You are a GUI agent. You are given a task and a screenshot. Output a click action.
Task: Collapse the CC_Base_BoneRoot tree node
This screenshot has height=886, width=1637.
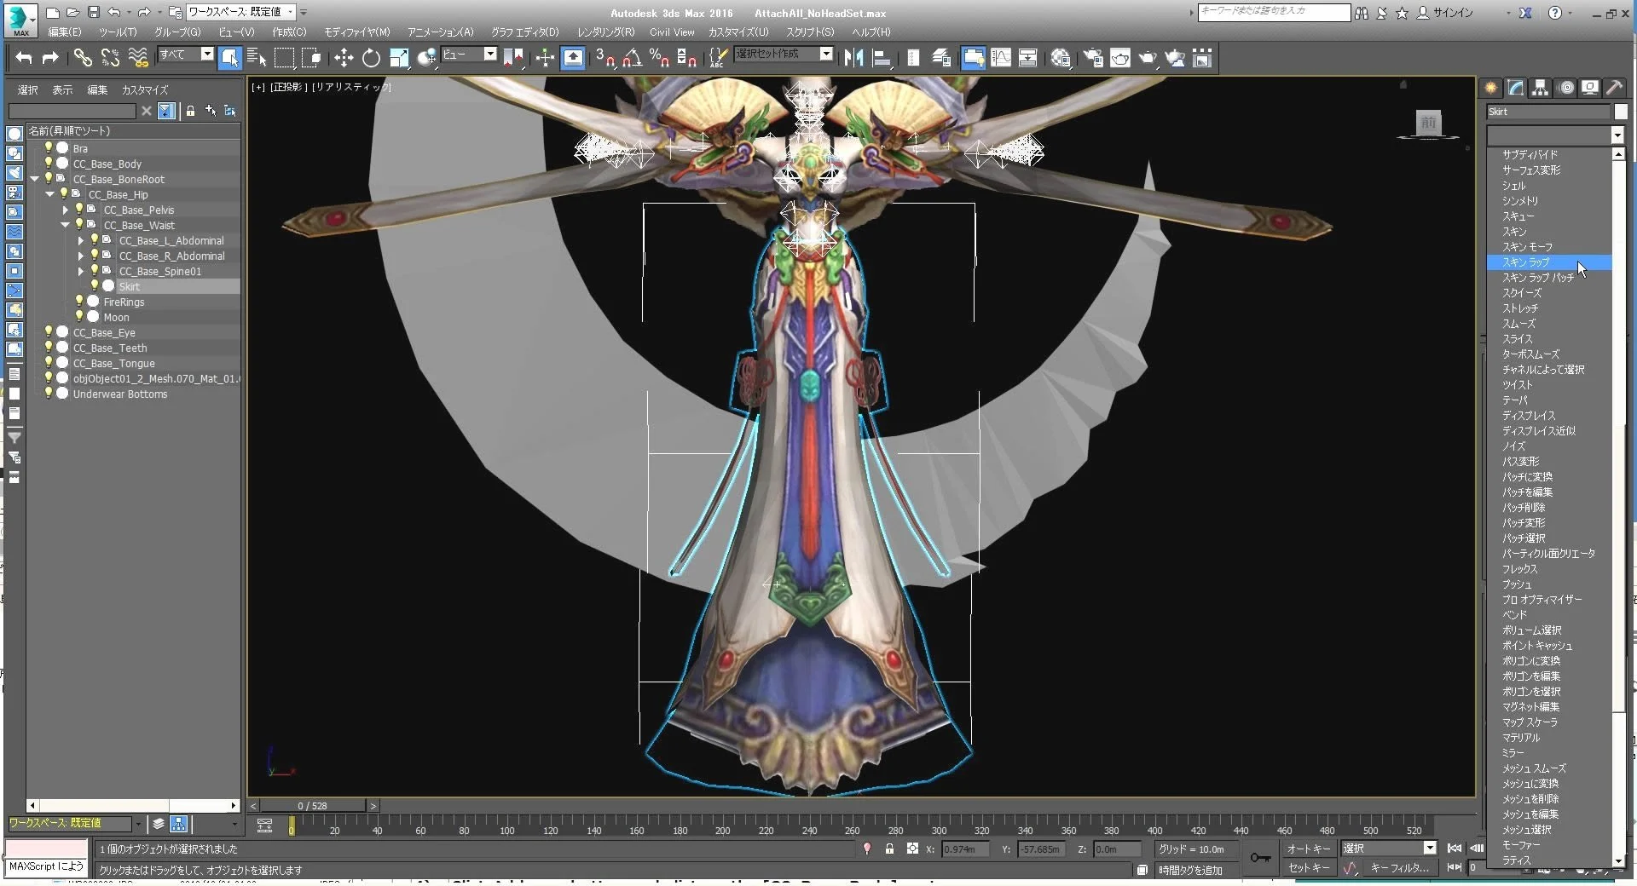pos(35,179)
